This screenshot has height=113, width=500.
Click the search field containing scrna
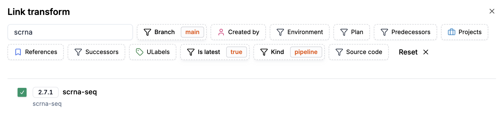pyautogui.click(x=70, y=32)
